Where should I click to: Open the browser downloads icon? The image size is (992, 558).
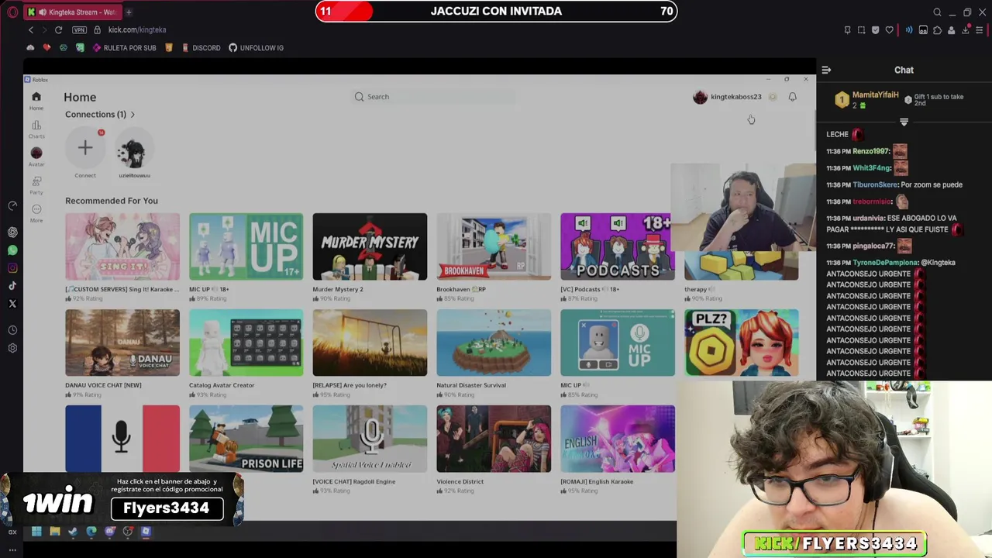point(966,30)
